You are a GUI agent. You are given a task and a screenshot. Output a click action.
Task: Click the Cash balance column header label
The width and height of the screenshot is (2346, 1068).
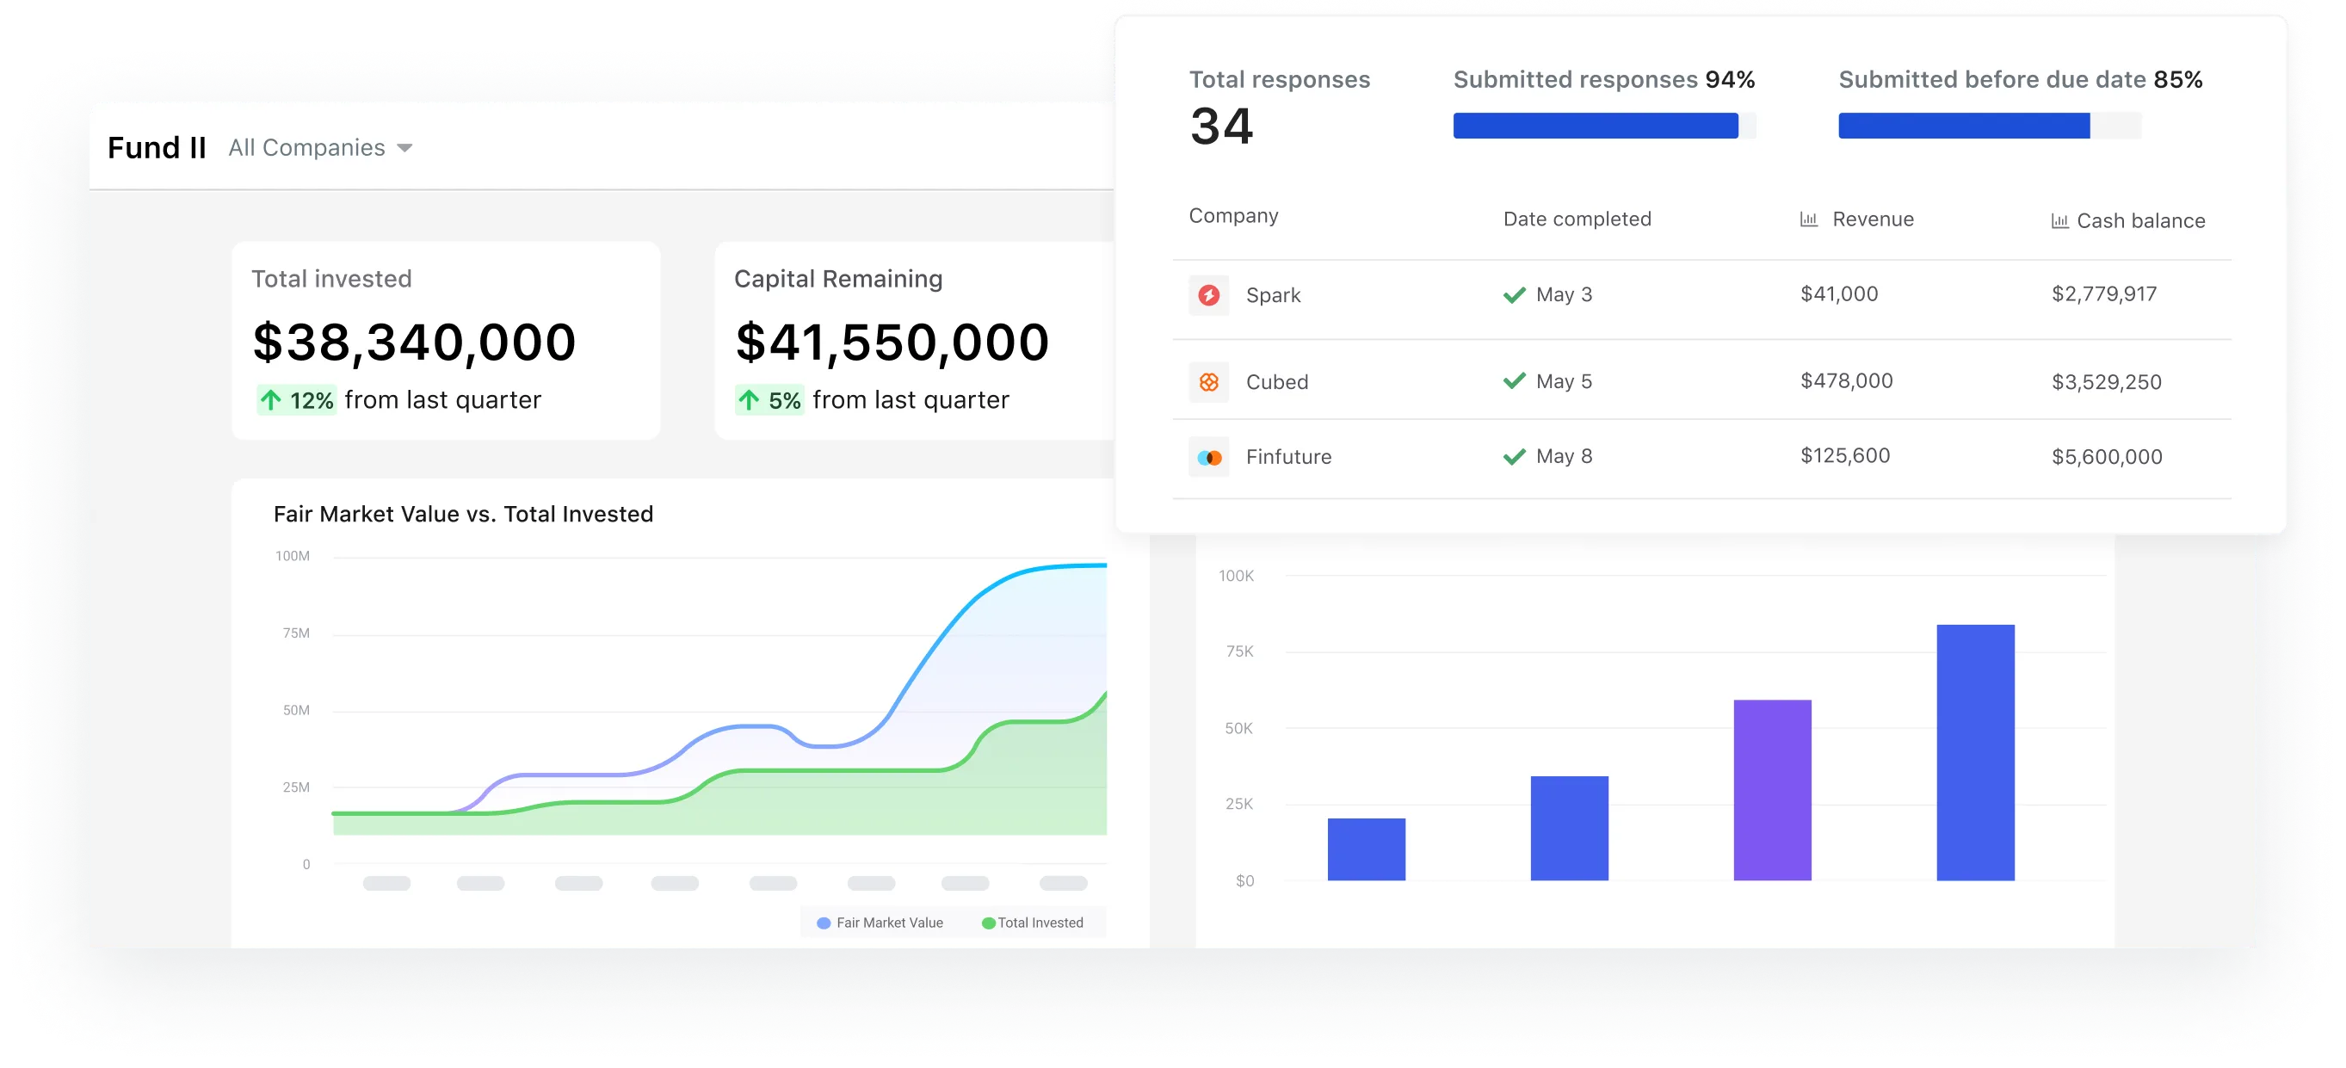tap(2140, 221)
